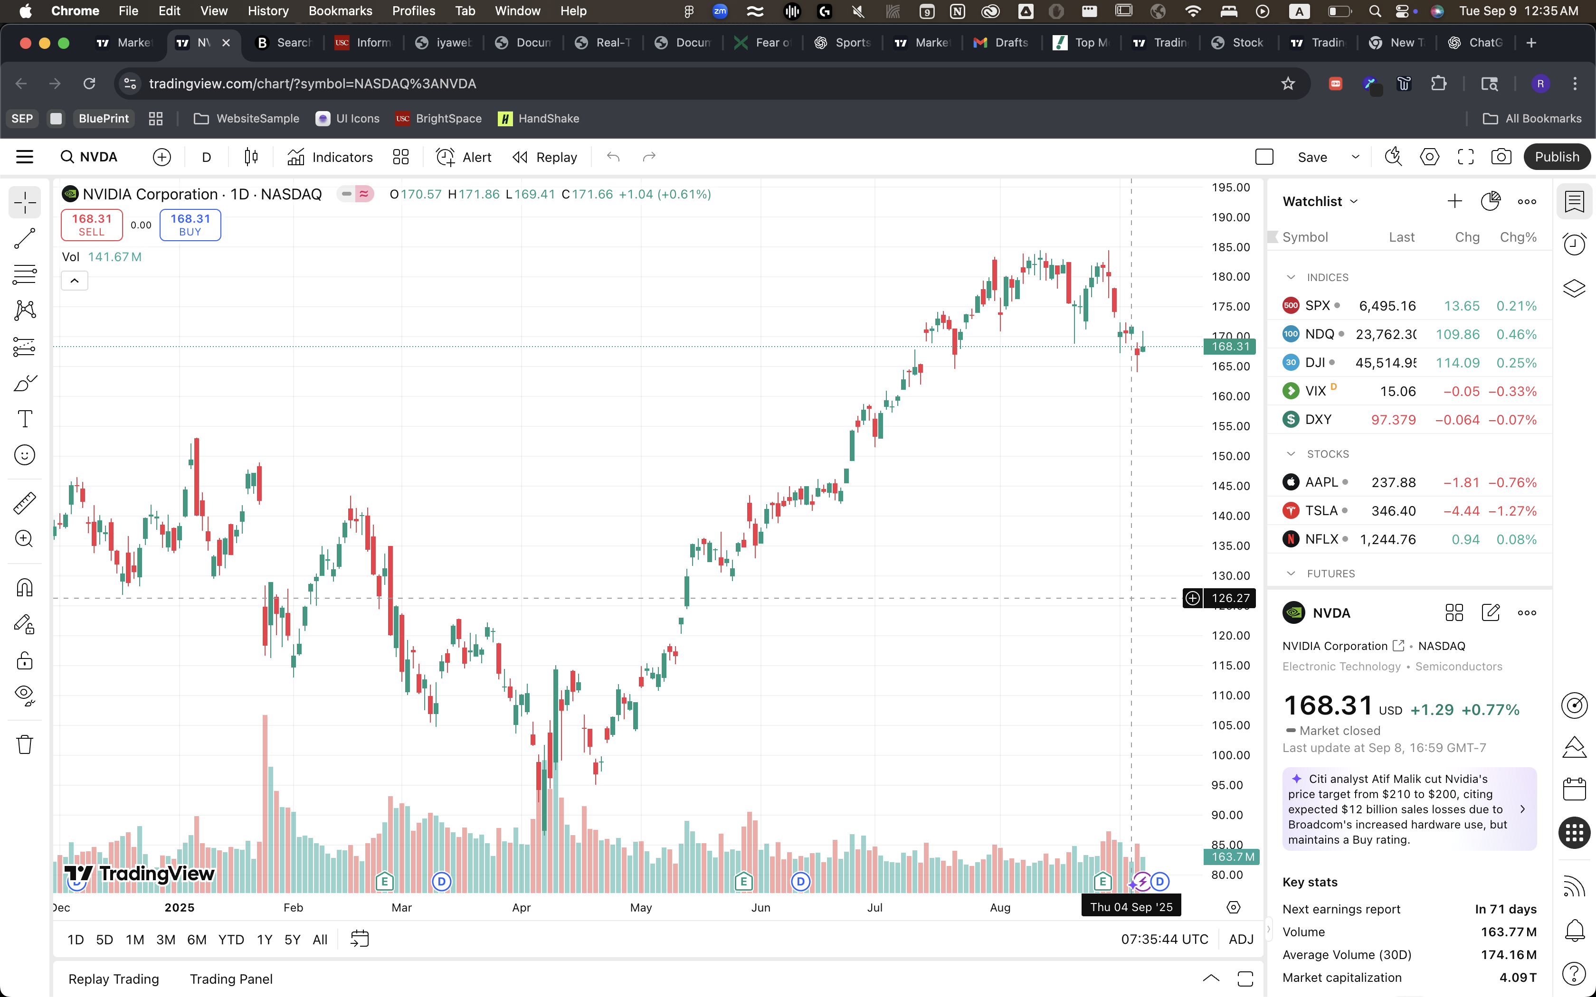
Task: Open the brush drawing tool
Action: click(x=24, y=383)
